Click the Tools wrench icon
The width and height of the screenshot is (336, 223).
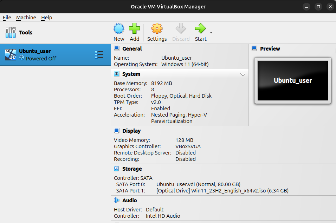[x=11, y=33]
